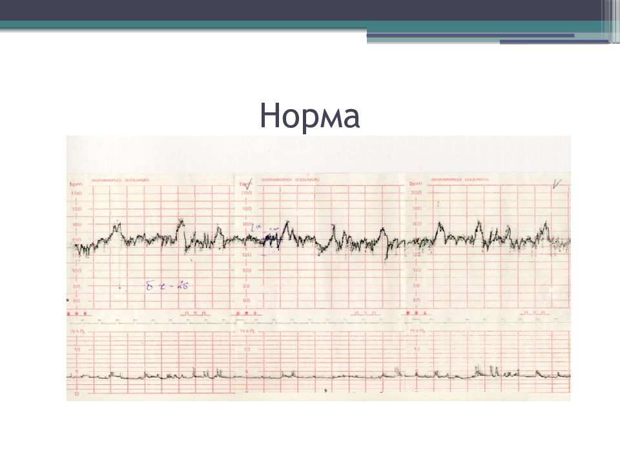Image resolution: width=620 pixels, height=465 pixels.
Task: Click the "bpm" label on the rightmost panel
Action: (x=415, y=184)
